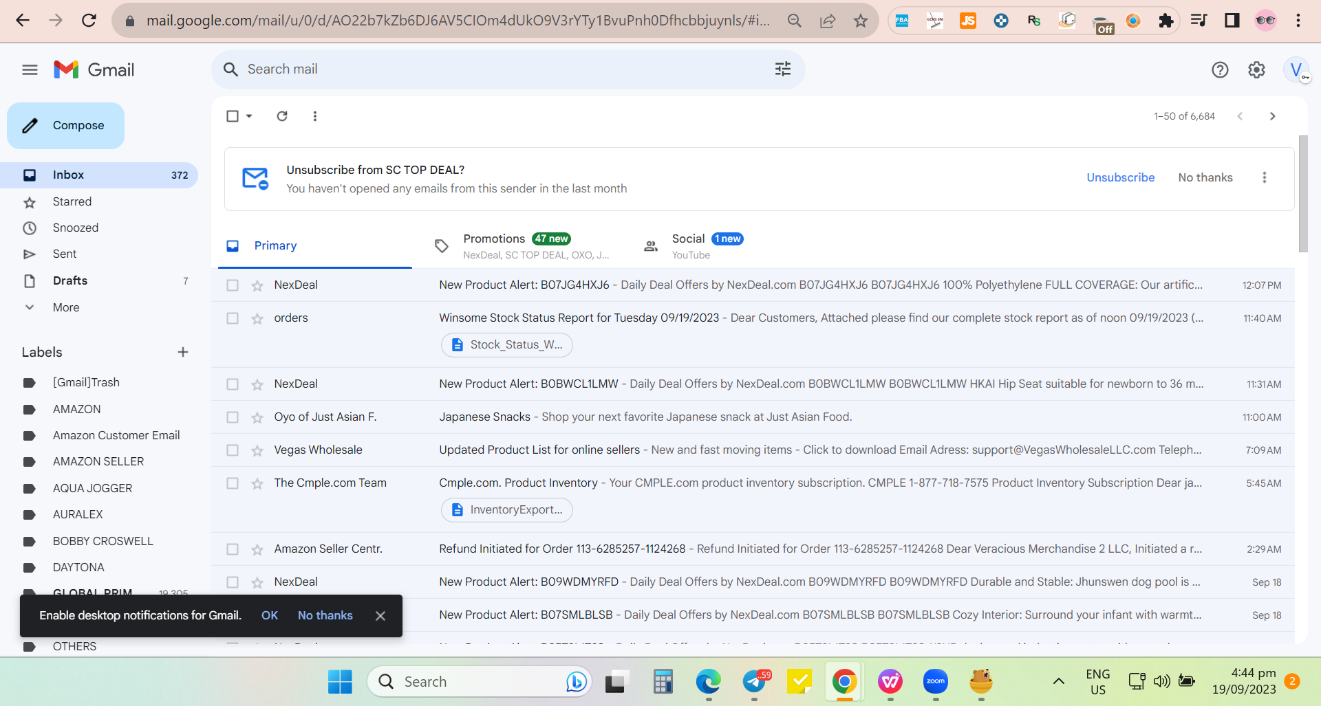Click the Gmail logo

pos(94,69)
